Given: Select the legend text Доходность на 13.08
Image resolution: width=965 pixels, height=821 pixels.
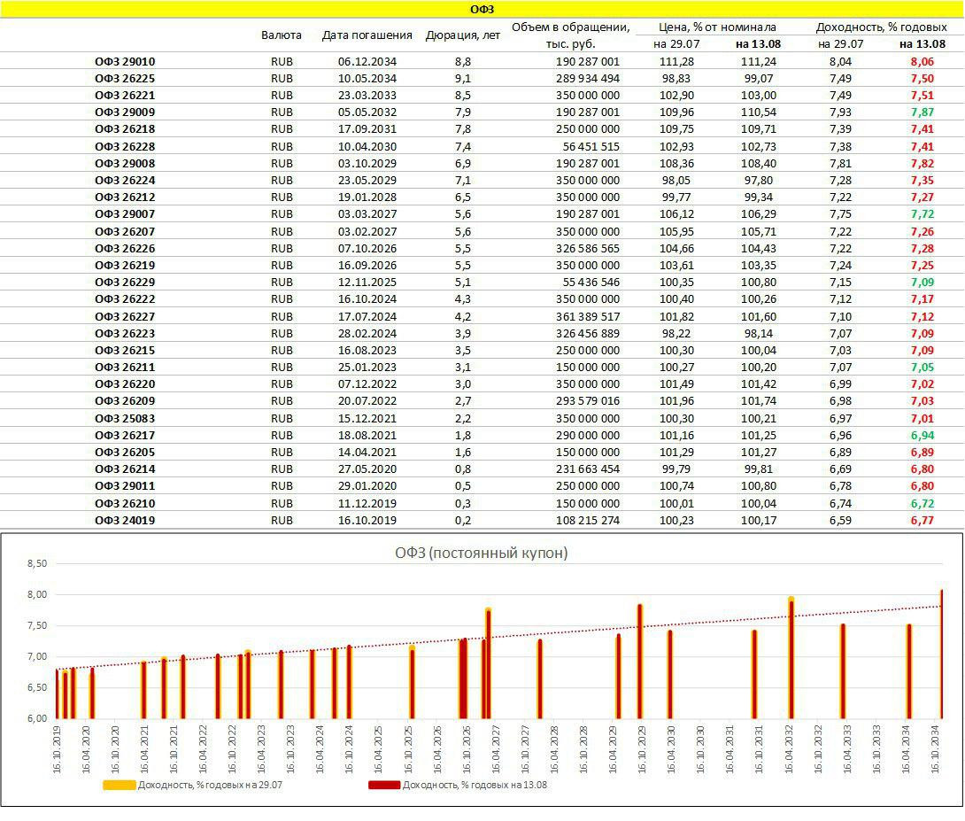Looking at the screenshot, I should click(x=475, y=785).
